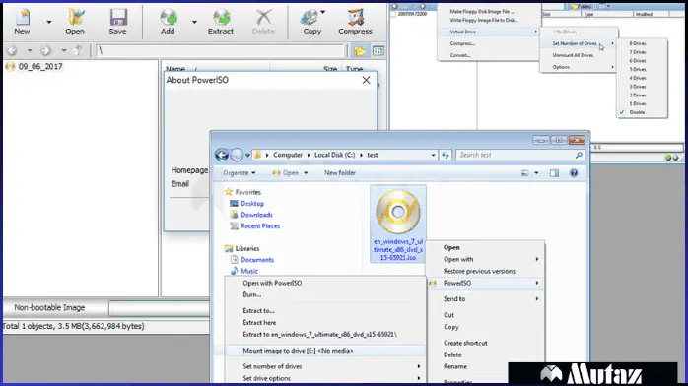Show the preview pane icon
The width and height of the screenshot is (688, 386).
[555, 173]
